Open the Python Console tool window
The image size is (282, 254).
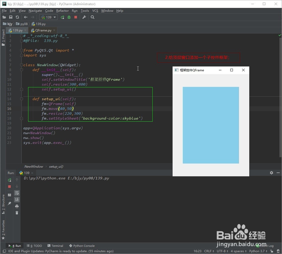click(82, 246)
